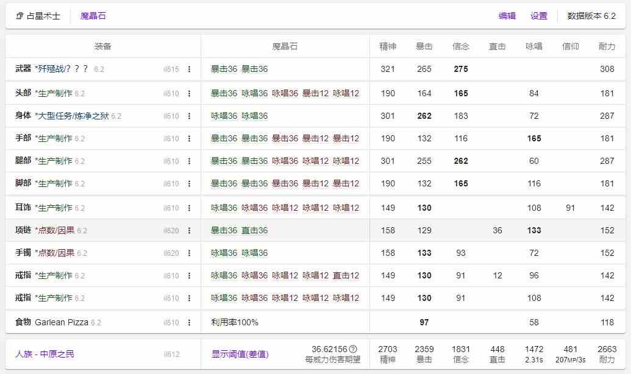Open the 设置 menu
The image size is (631, 374).
538,16
